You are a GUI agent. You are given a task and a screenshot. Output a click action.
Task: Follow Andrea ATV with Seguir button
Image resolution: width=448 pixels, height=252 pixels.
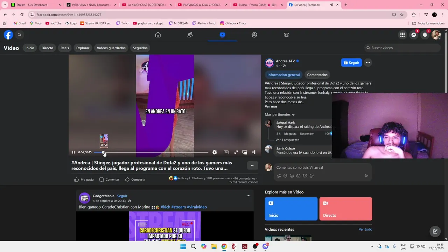point(351,63)
